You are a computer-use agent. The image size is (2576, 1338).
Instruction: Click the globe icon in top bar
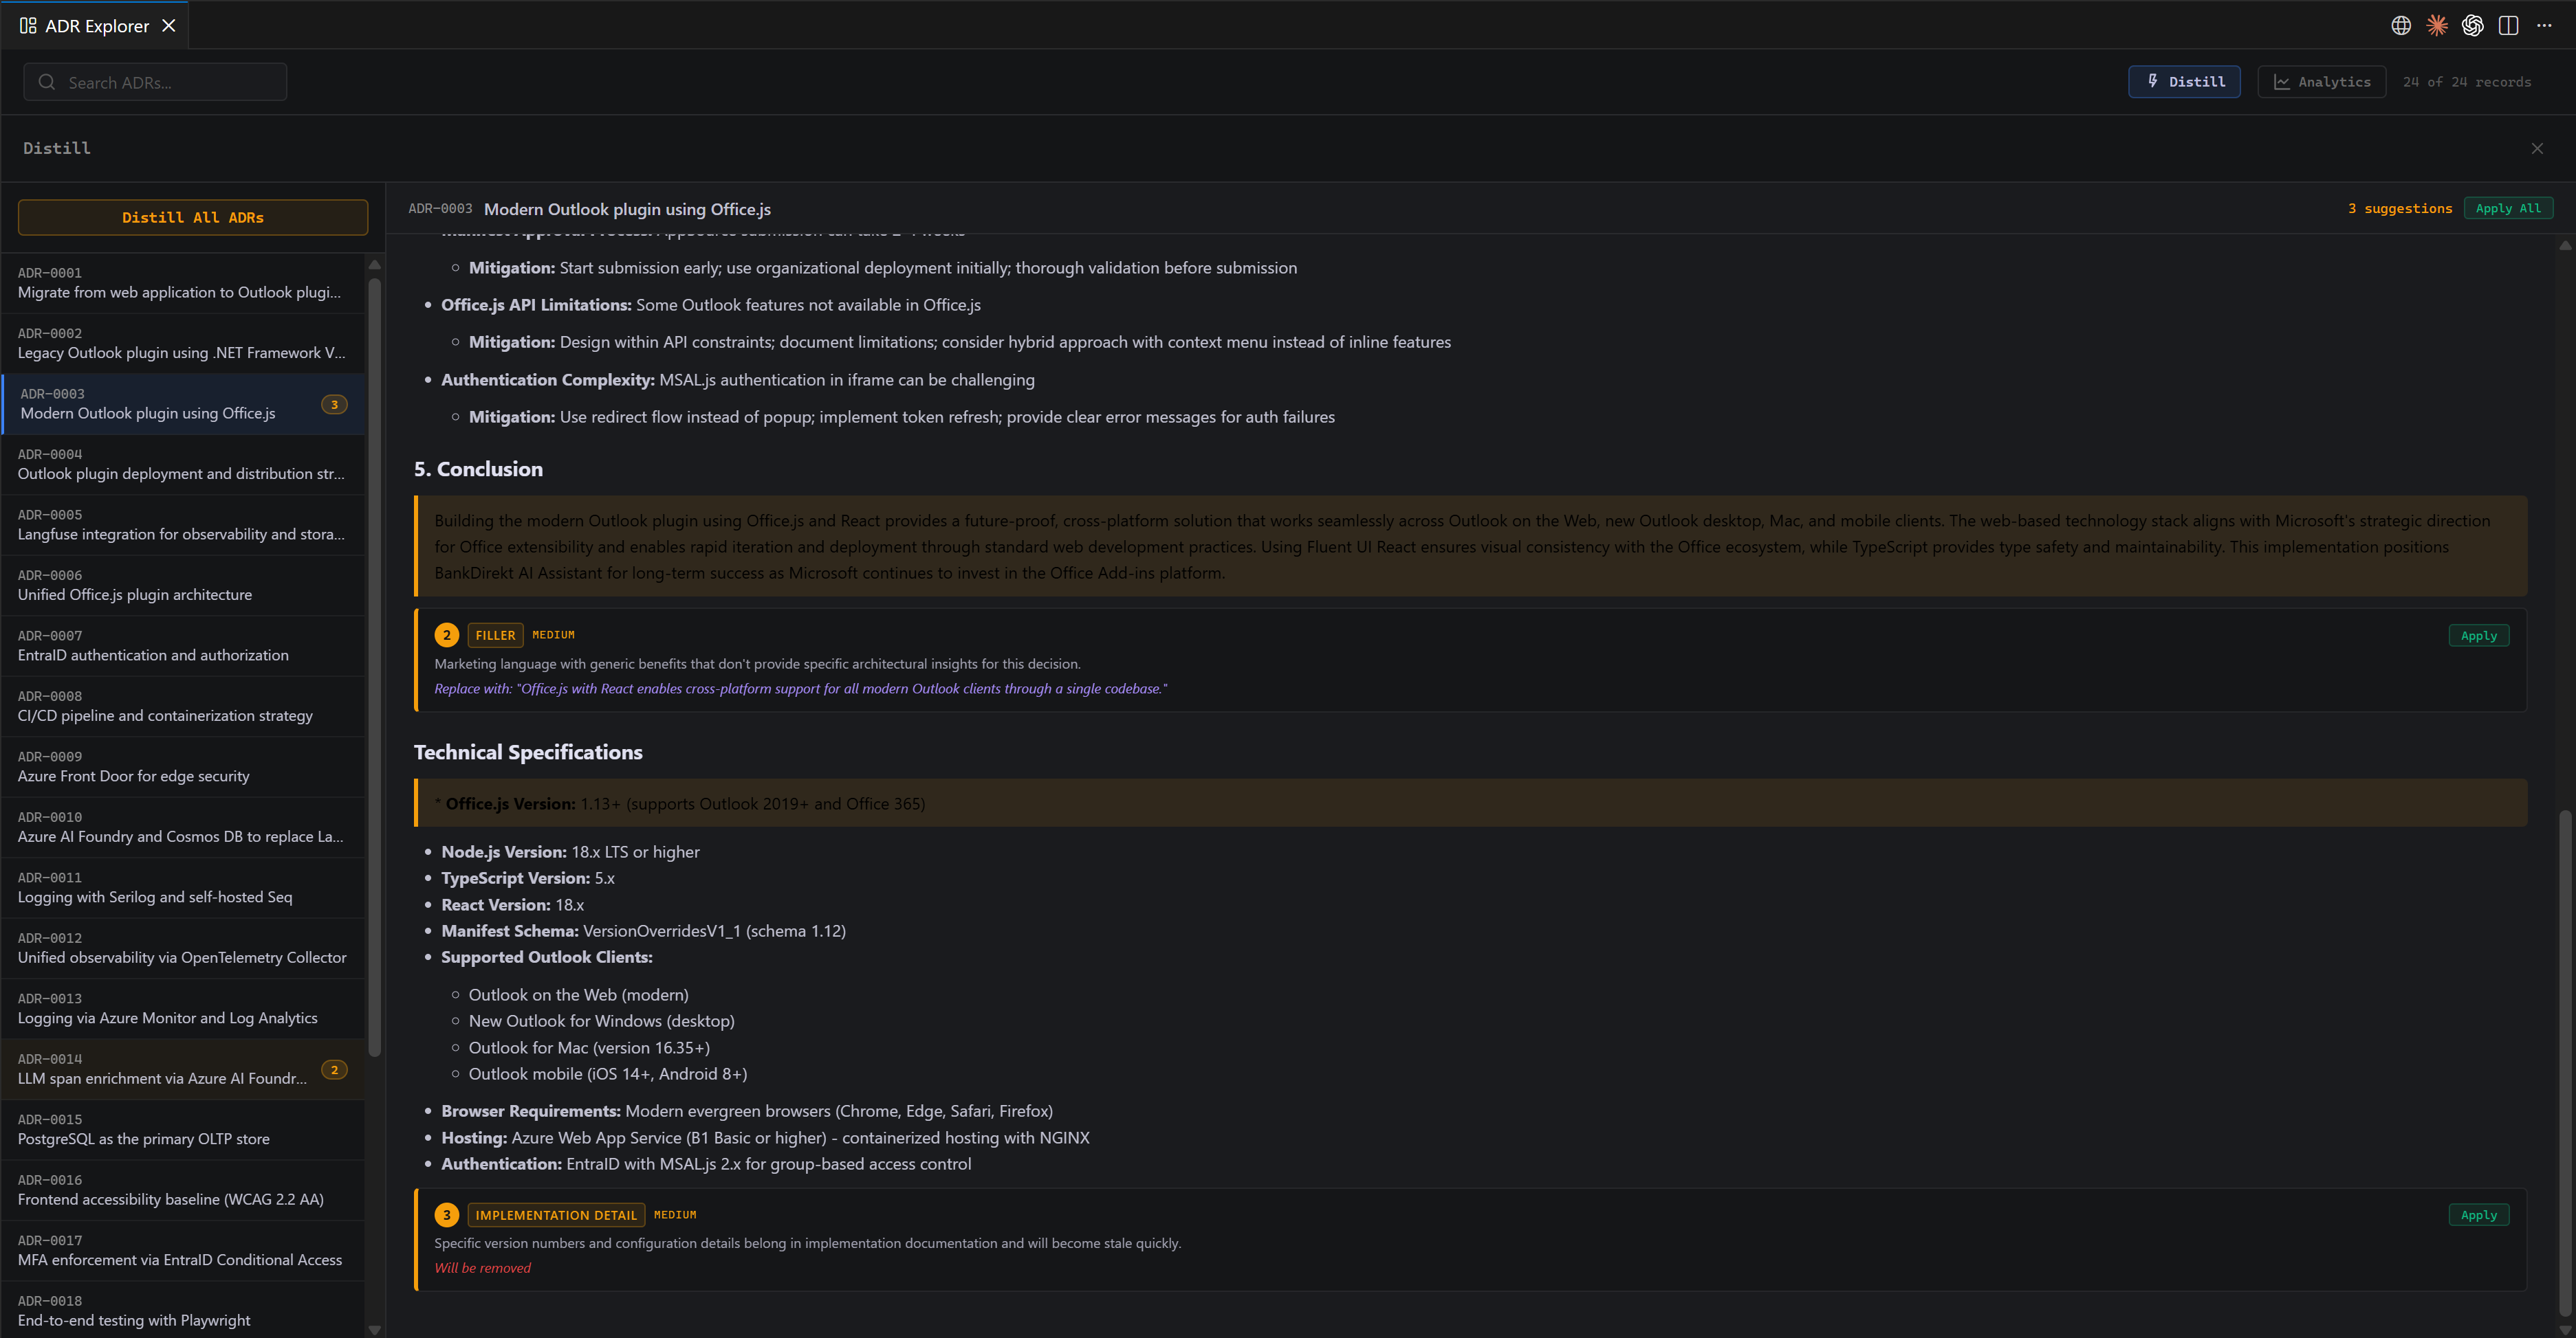(2401, 26)
